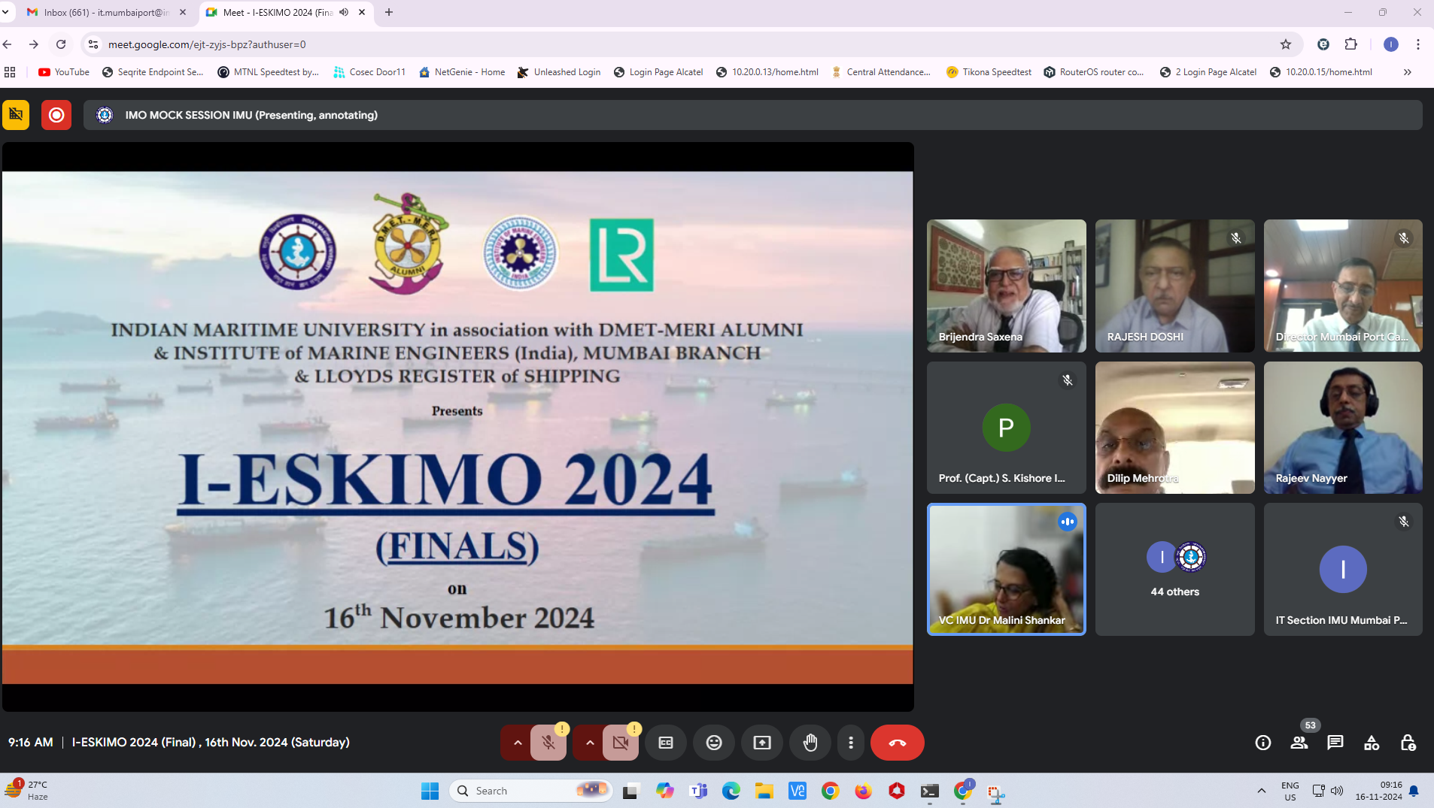Open chat with everyone panel
Viewport: 1434px width, 808px height.
click(x=1335, y=743)
